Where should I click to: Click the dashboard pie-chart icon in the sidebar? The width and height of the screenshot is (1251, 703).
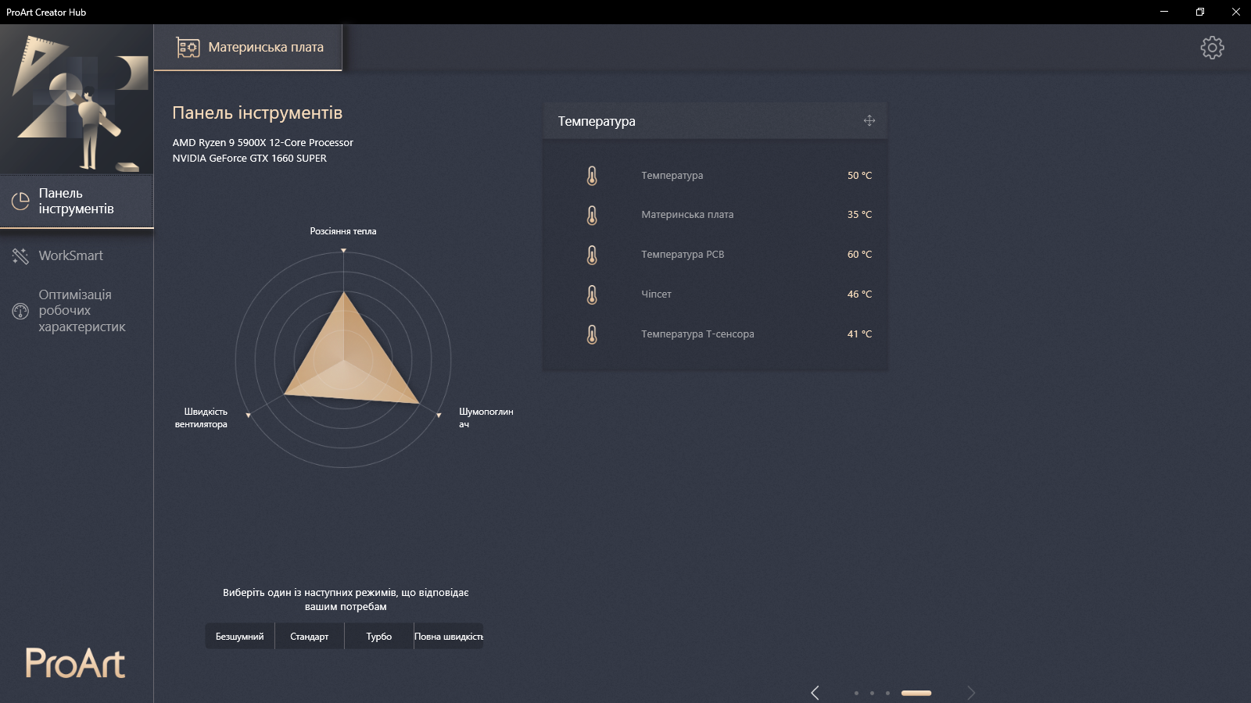(20, 202)
